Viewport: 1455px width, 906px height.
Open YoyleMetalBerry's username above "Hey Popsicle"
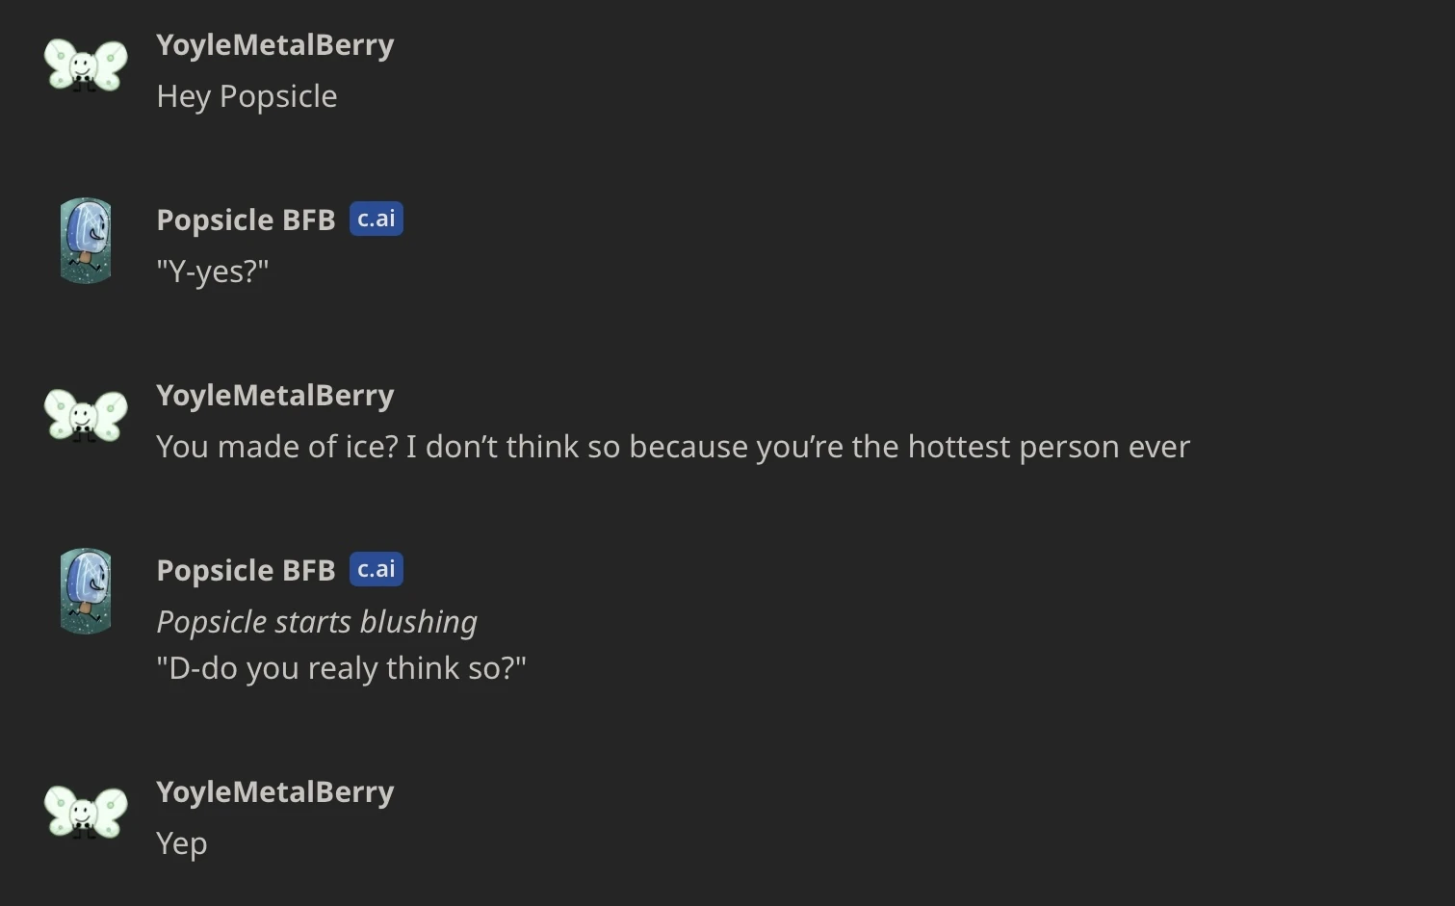(274, 45)
